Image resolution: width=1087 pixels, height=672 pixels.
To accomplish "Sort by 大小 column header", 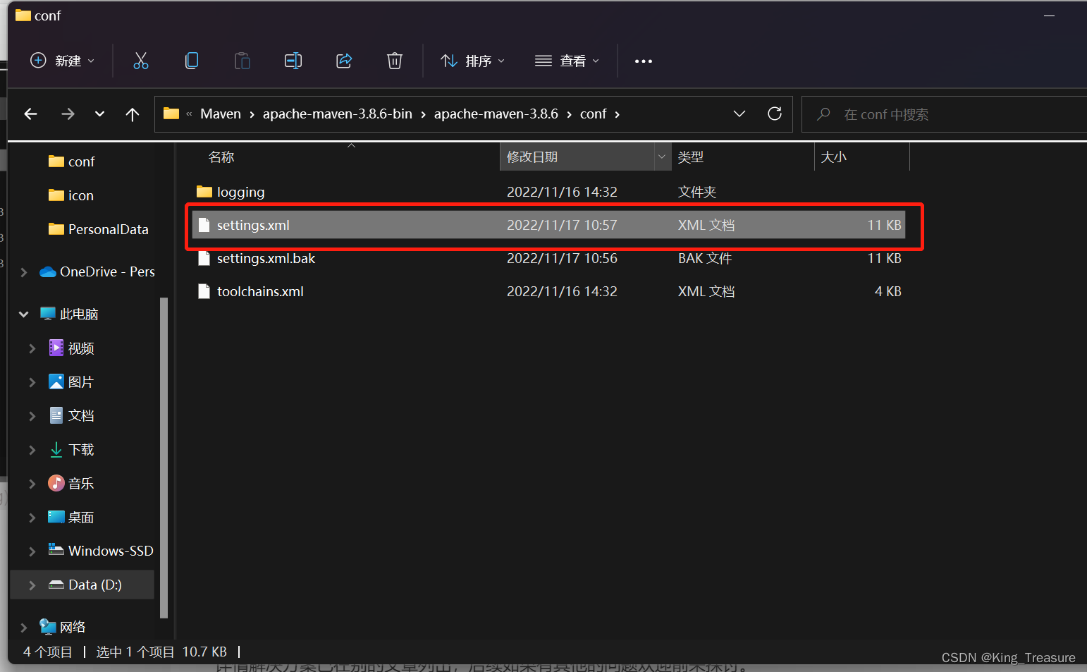I will 833,157.
